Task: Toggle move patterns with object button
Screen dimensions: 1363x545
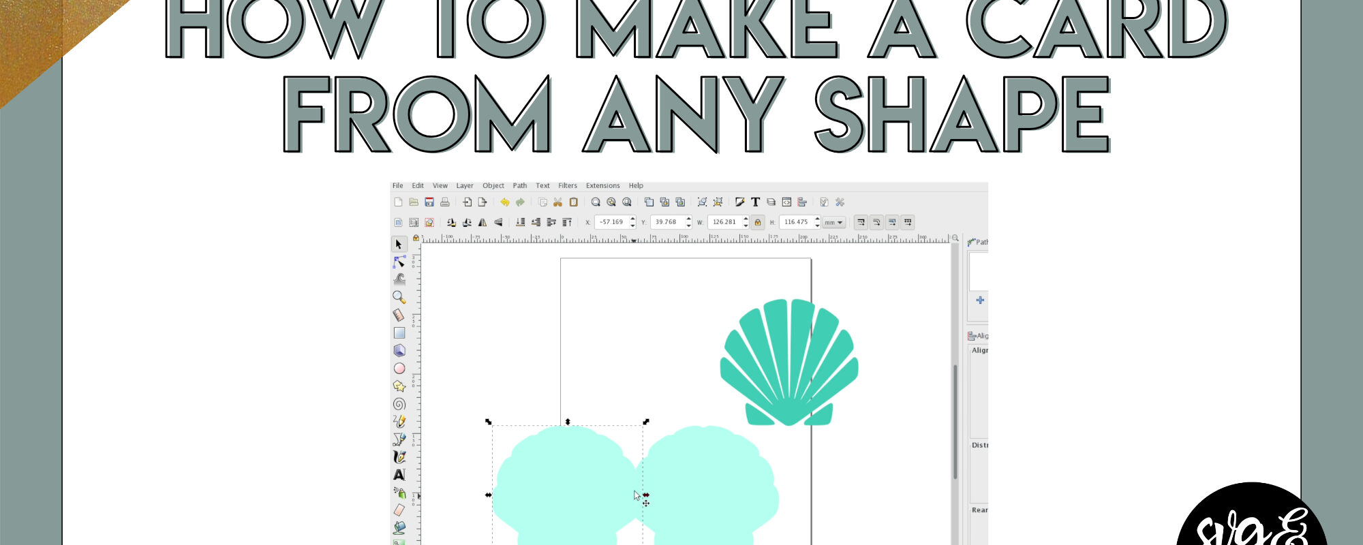Action: pos(908,222)
